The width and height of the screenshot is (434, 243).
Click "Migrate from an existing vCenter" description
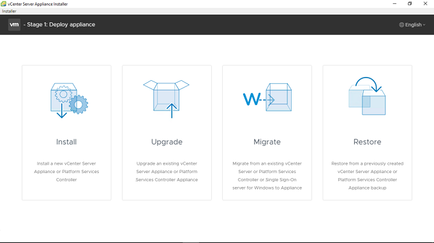coord(267,176)
